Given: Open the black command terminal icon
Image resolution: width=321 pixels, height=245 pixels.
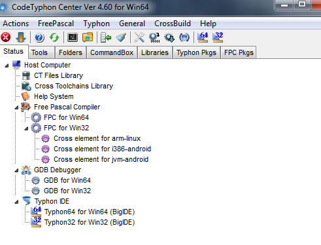Looking at the screenshot, I should click(x=73, y=37).
